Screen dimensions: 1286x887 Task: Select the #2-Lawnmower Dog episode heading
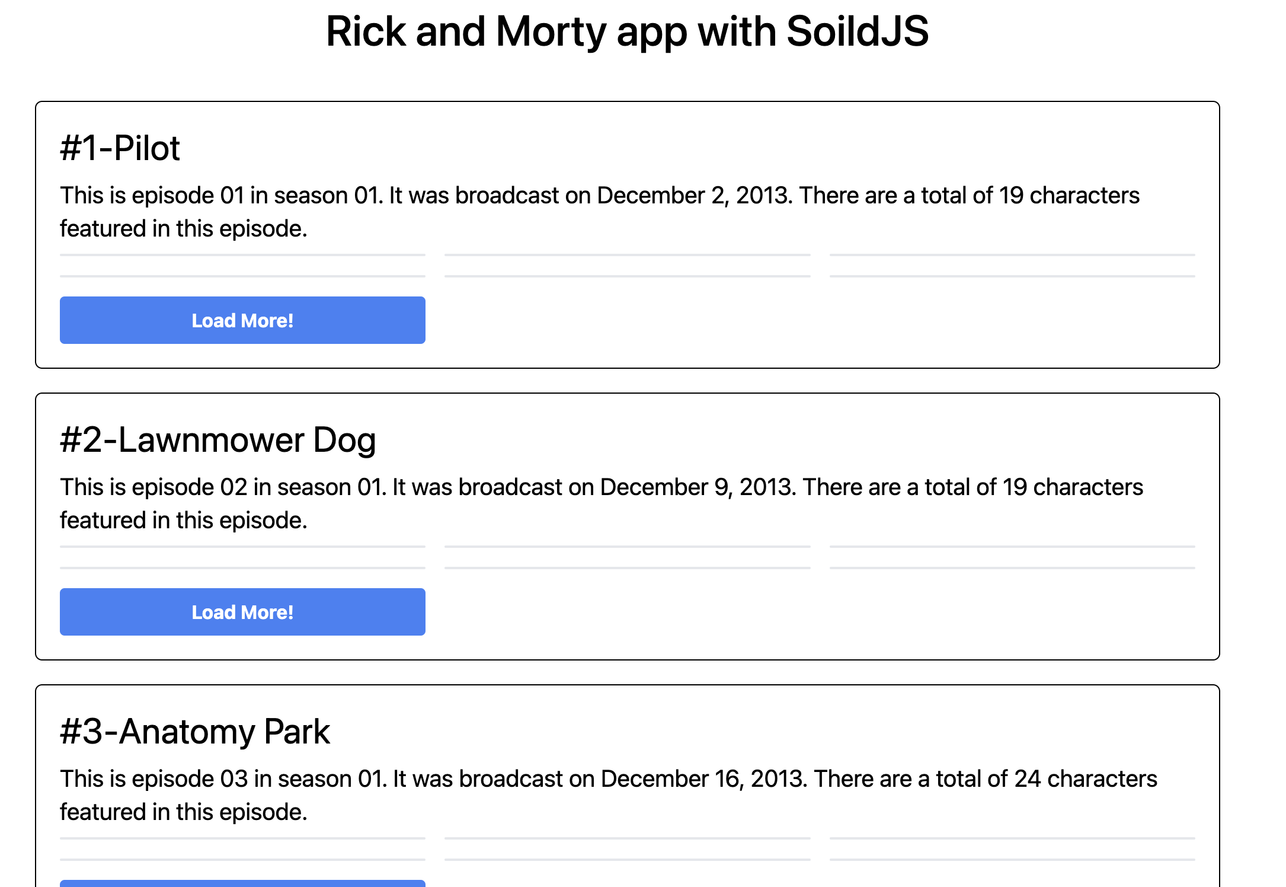(217, 439)
